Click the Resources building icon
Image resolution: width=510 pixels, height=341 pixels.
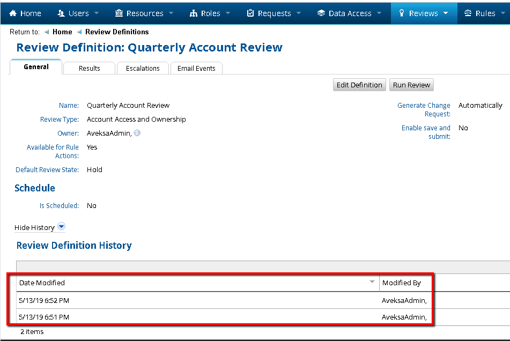pyautogui.click(x=119, y=13)
